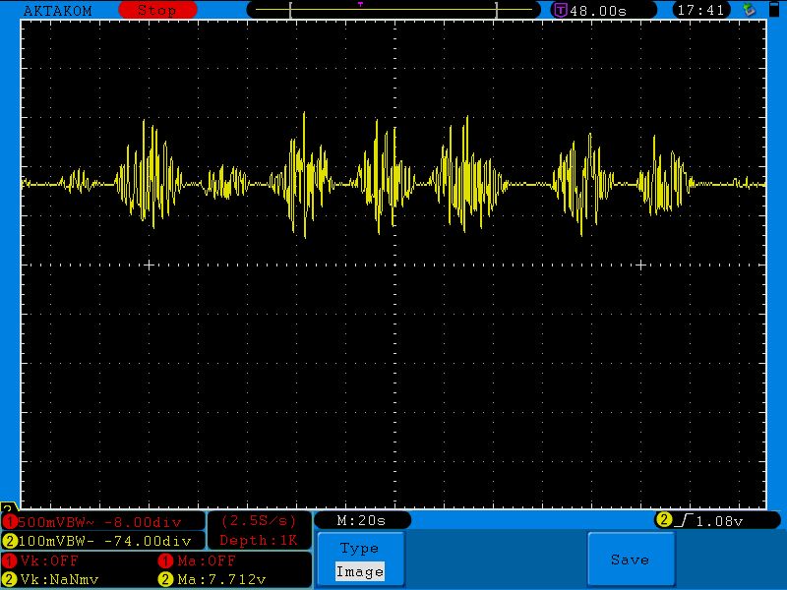Click the Save button
Screen dimensions: 787x590
point(631,559)
